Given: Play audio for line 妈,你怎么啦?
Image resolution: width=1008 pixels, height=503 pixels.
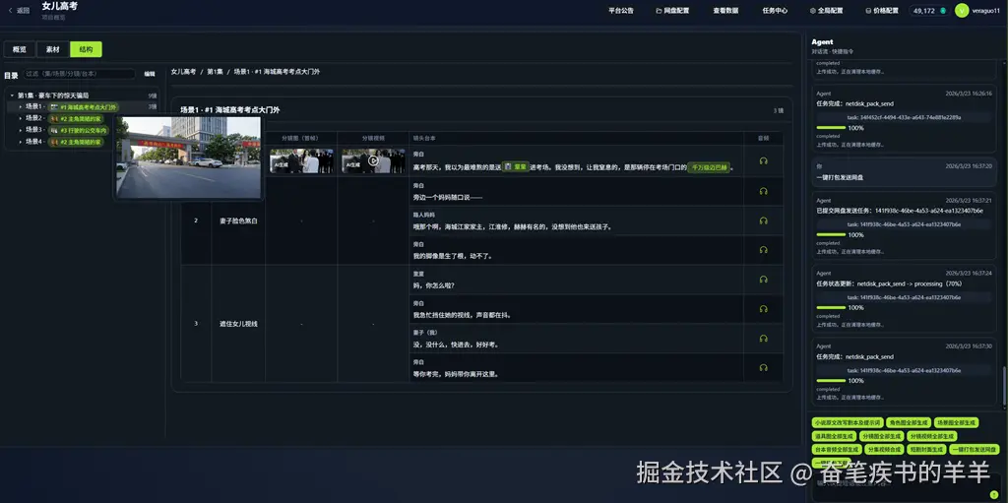Looking at the screenshot, I should coord(763,280).
